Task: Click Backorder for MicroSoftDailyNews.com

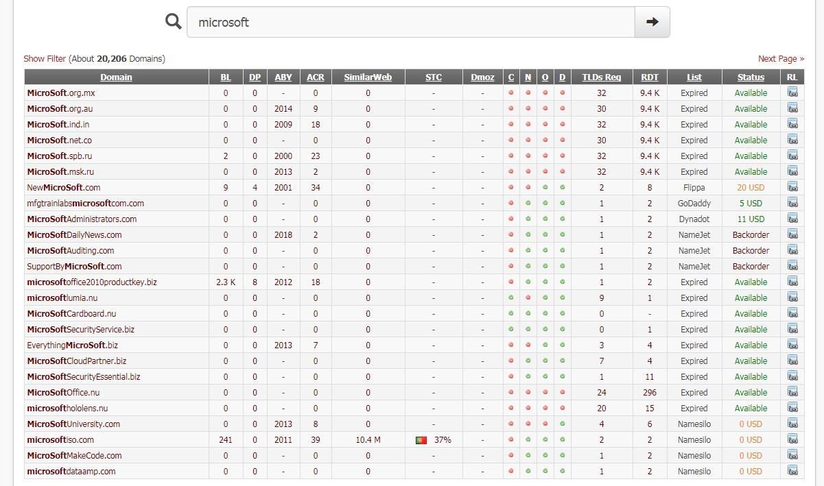Action: [x=751, y=234]
